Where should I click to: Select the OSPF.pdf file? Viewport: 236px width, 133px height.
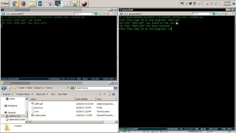click(x=38, y=104)
